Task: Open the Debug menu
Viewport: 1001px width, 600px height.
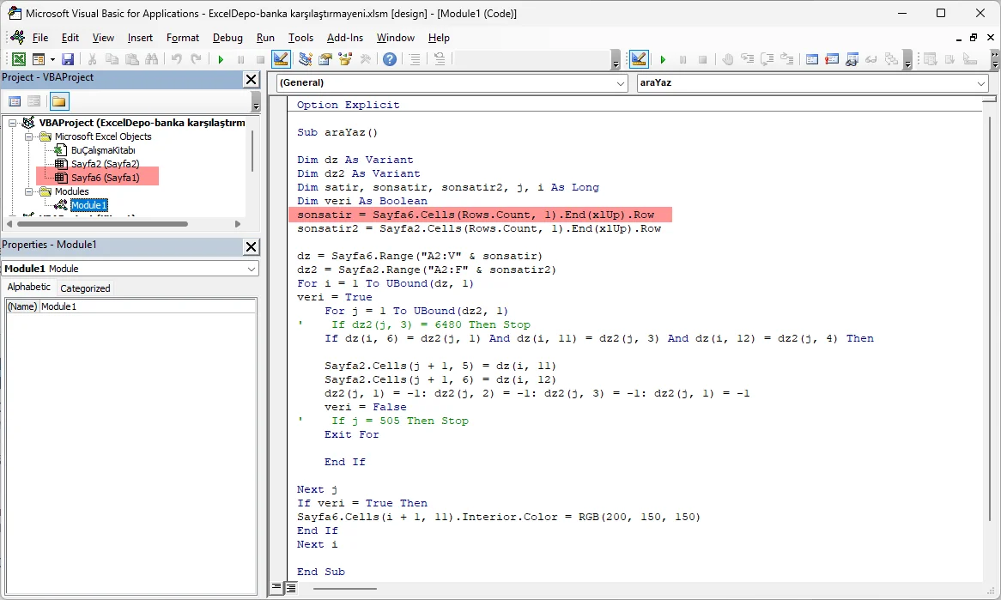Action: pos(227,38)
